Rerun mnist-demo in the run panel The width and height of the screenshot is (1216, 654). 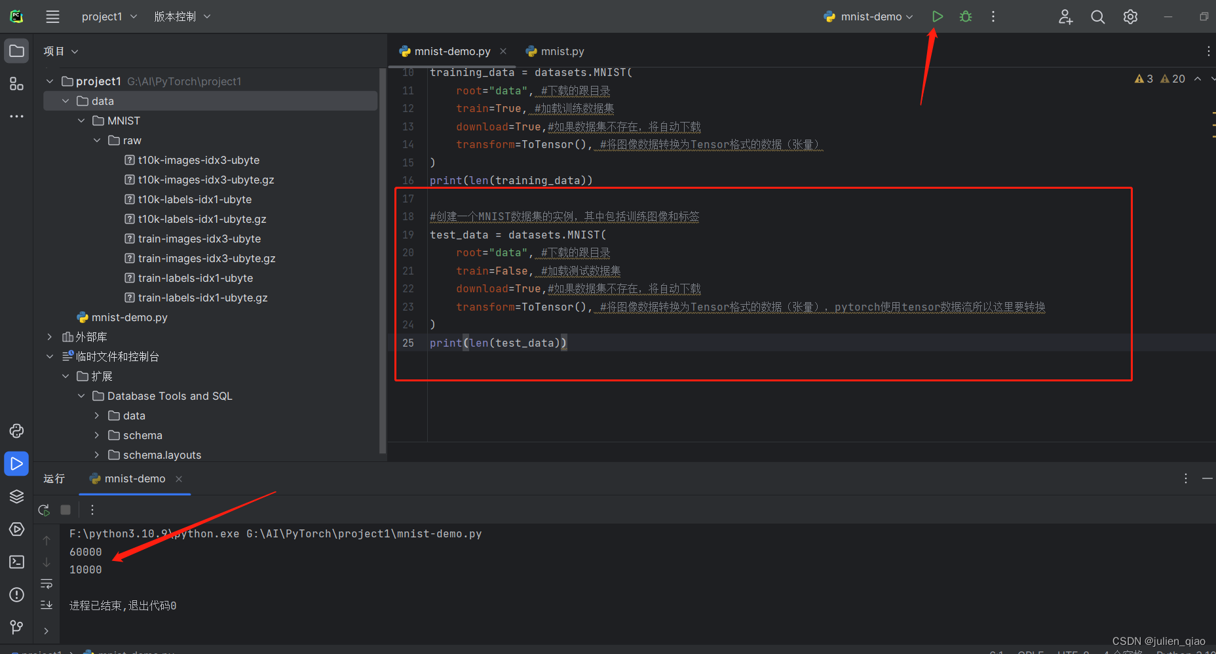[44, 510]
